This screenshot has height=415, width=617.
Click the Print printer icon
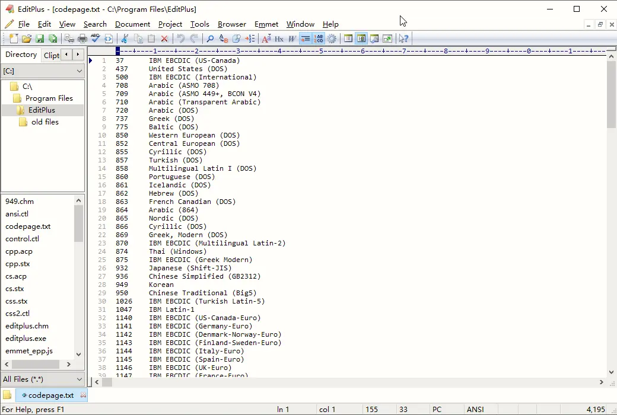tap(82, 39)
